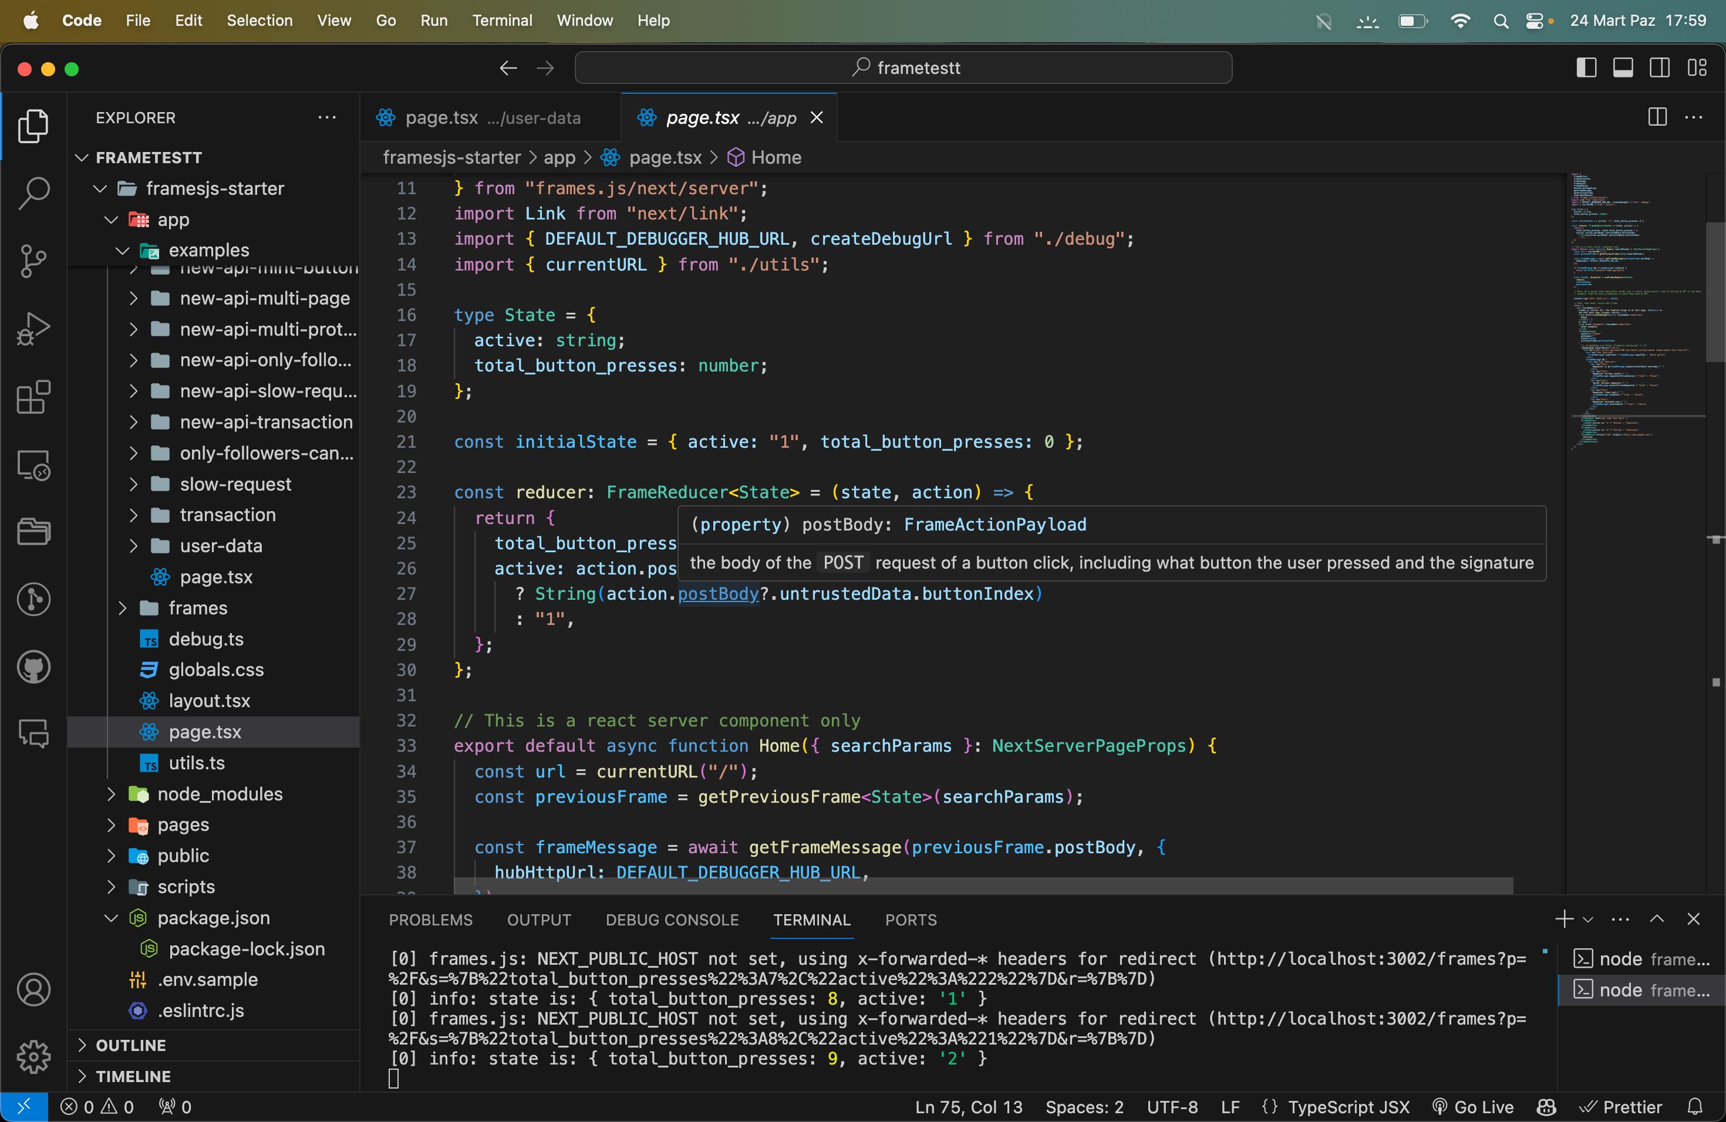Image resolution: width=1726 pixels, height=1122 pixels.
Task: Open the Explorer view in activity bar
Action: click(x=33, y=126)
